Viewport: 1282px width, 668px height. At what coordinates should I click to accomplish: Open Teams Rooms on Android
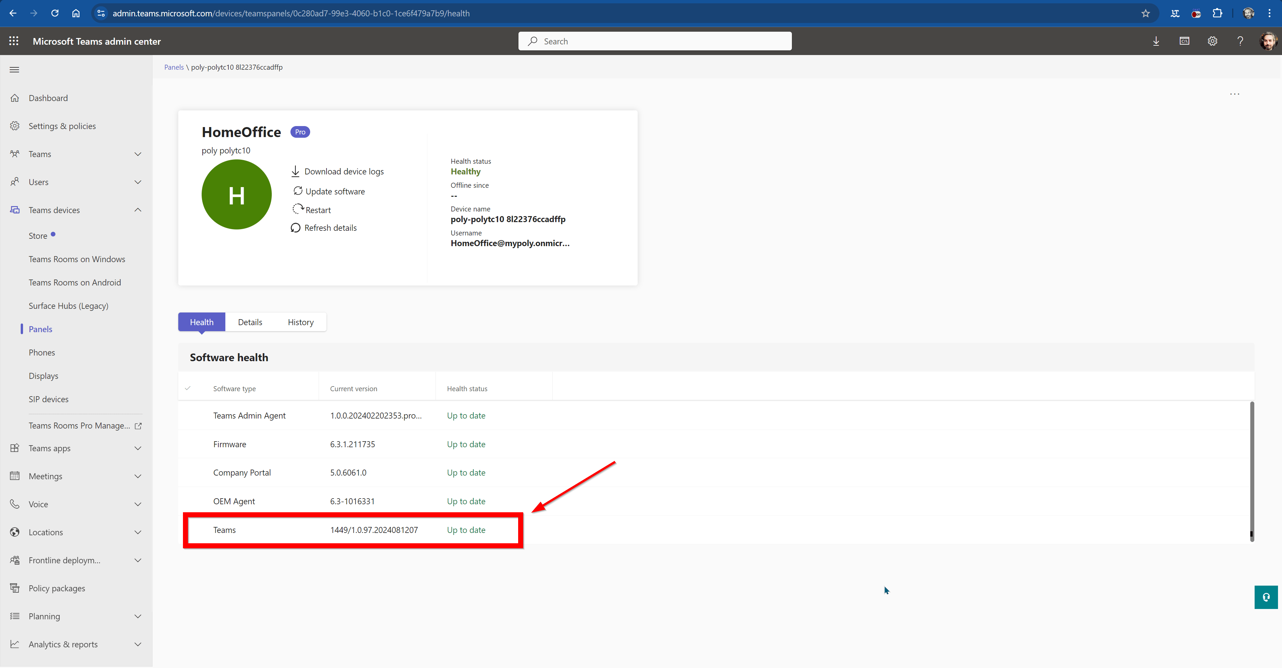click(x=75, y=282)
